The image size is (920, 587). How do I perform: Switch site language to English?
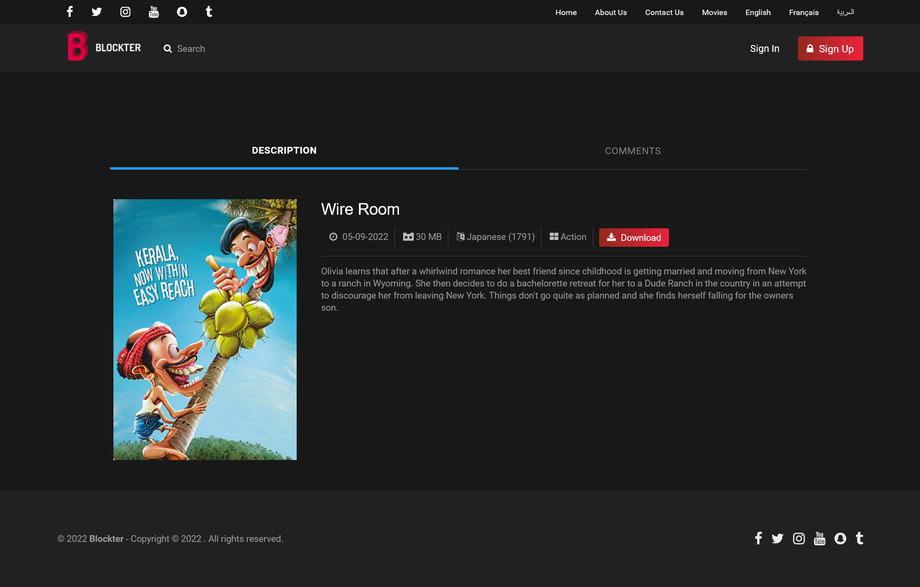click(758, 12)
